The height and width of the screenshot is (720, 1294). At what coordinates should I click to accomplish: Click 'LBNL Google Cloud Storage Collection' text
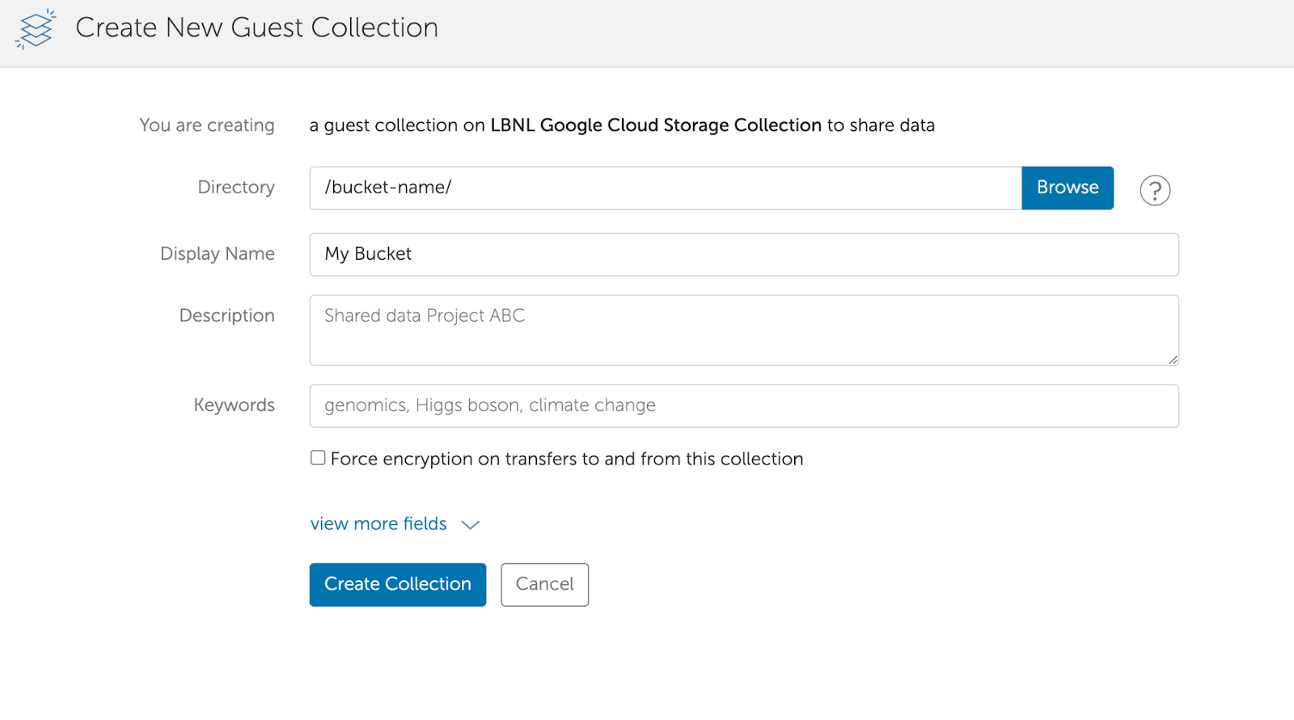click(x=656, y=125)
